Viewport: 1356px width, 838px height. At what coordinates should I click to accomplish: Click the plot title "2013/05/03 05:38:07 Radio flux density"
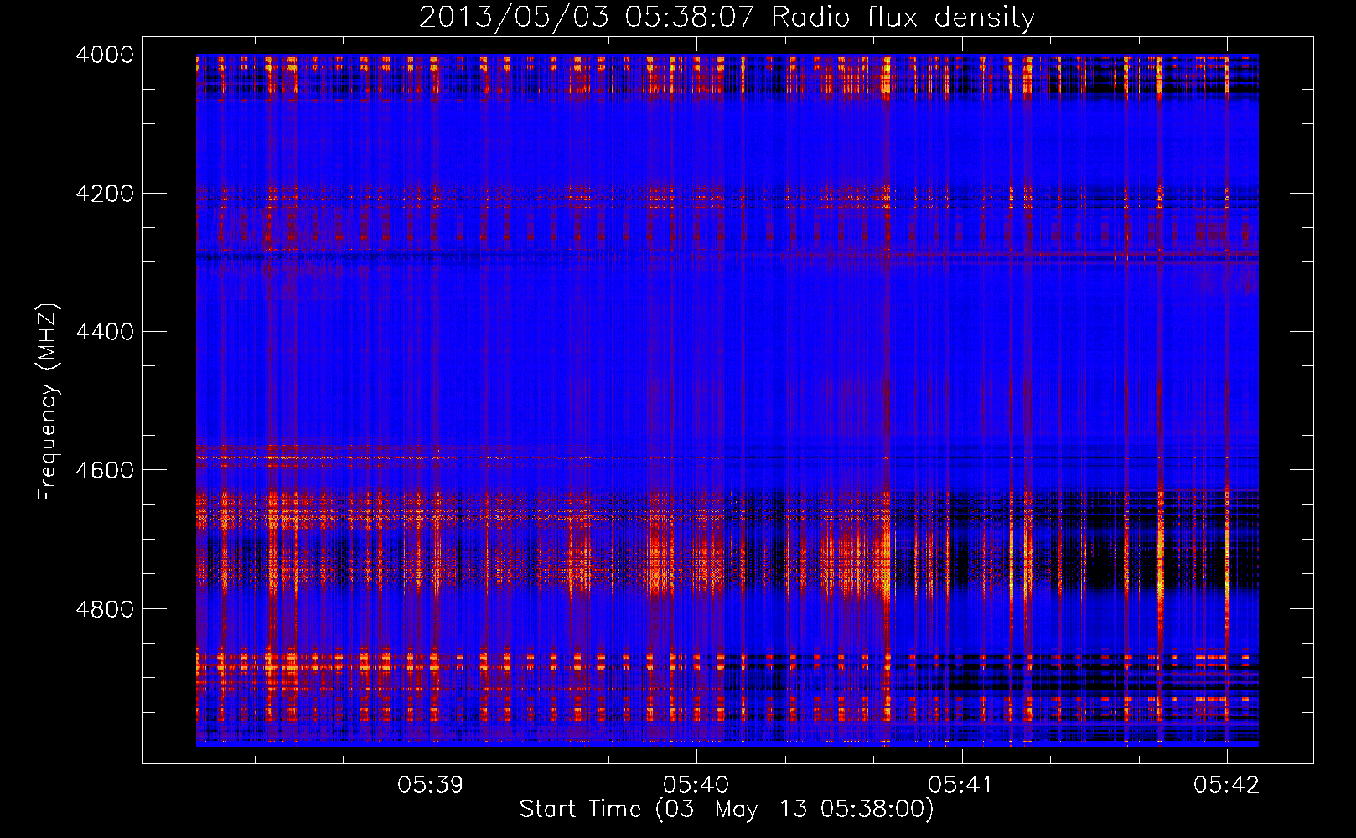click(727, 17)
